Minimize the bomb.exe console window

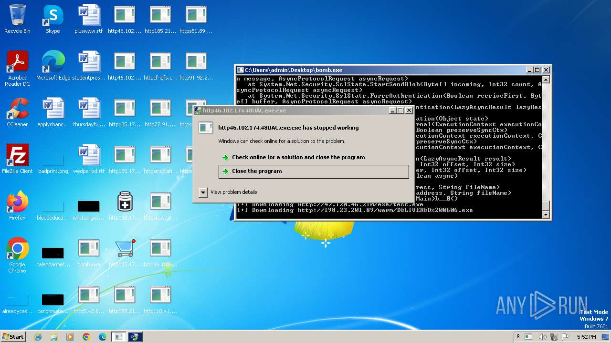pos(530,70)
